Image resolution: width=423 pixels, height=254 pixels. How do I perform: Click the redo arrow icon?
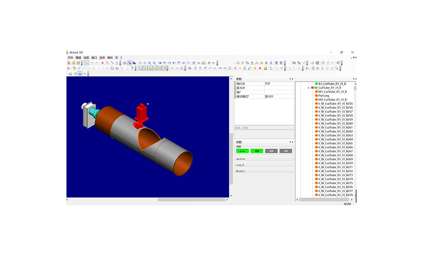(97, 63)
